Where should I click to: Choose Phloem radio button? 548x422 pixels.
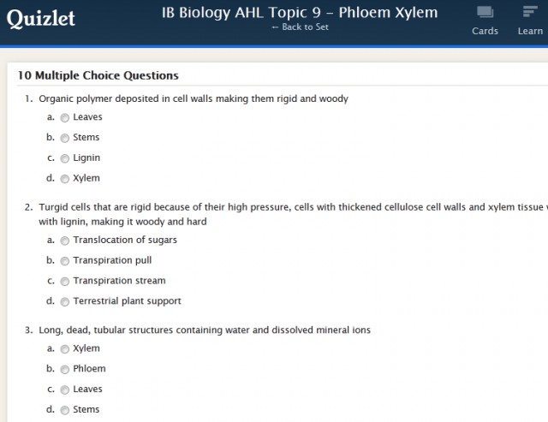[x=65, y=370]
